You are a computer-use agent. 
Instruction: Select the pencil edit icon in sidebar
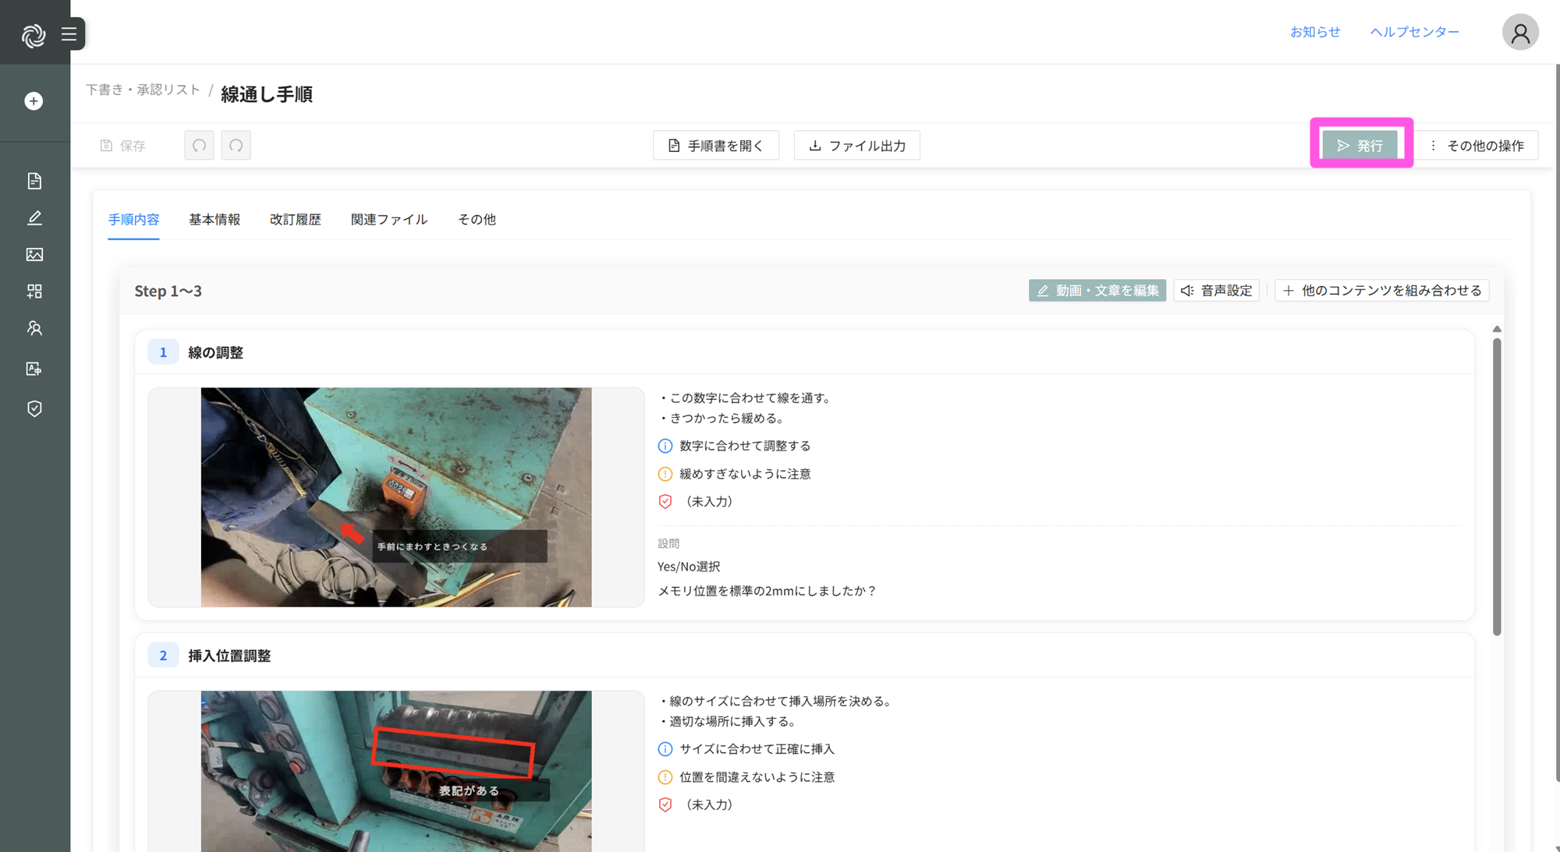[34, 218]
